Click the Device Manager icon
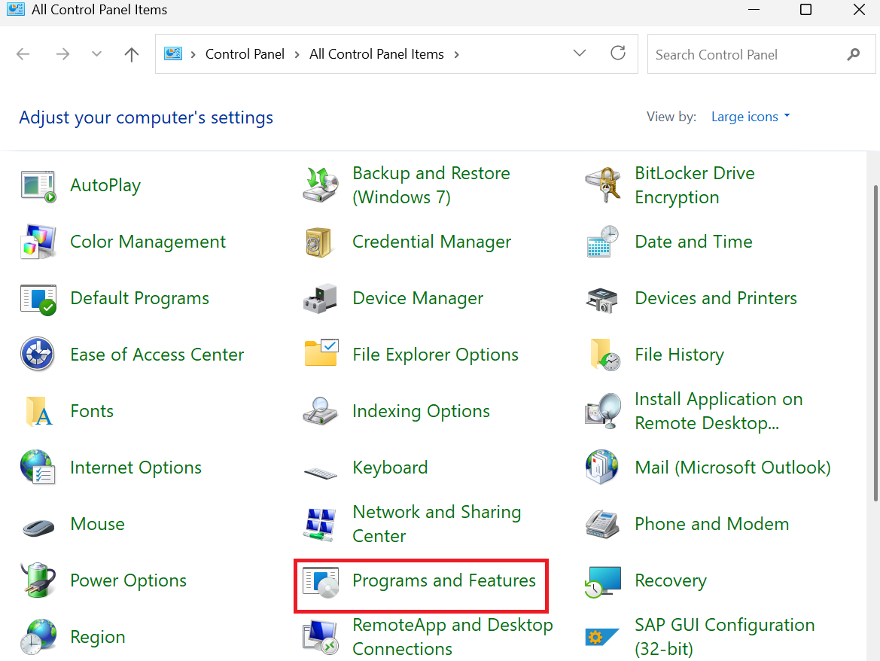This screenshot has height=661, width=880. [321, 299]
